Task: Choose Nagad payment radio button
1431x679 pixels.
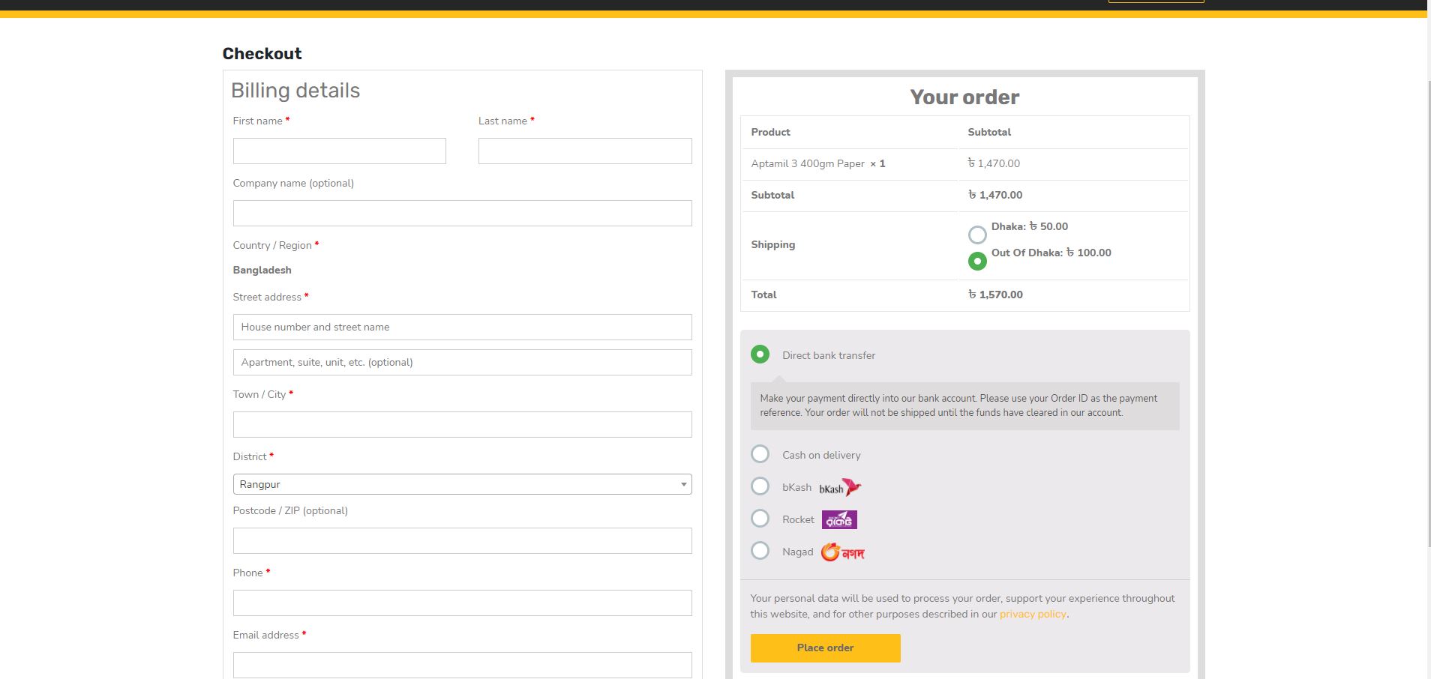Action: (760, 551)
